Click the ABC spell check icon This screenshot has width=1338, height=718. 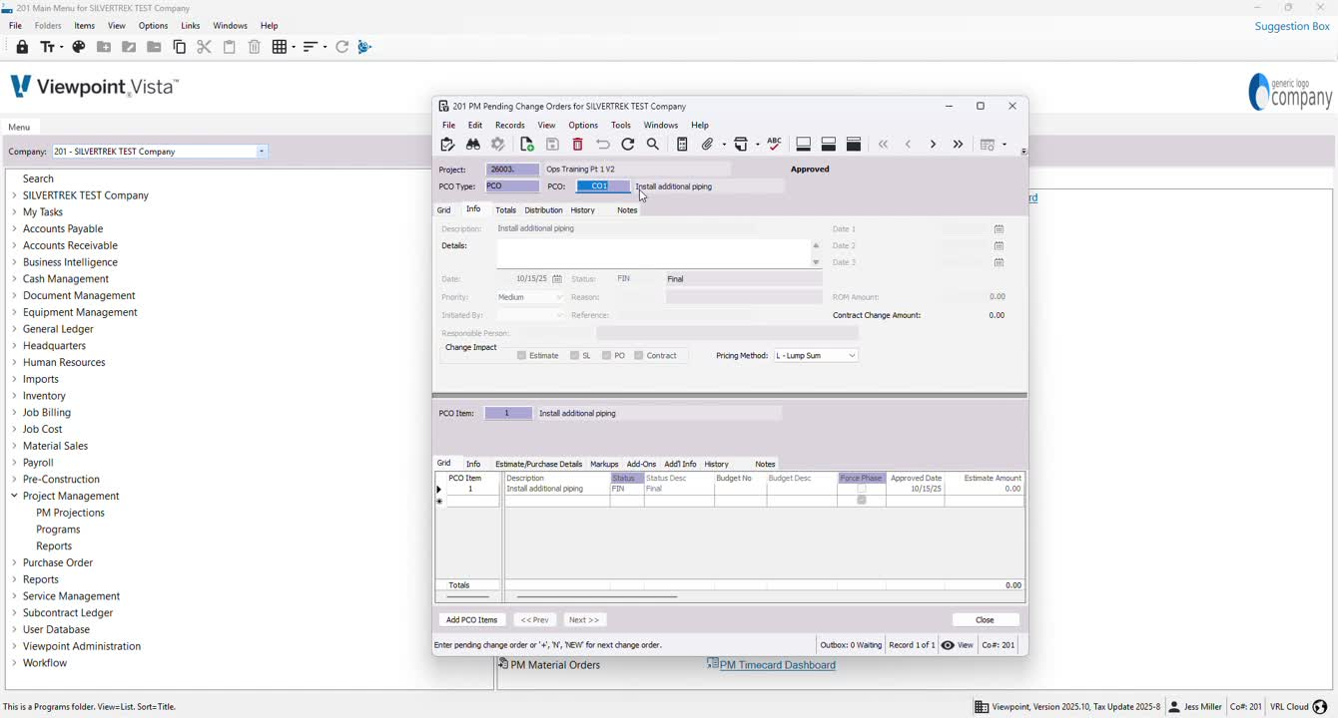point(774,145)
